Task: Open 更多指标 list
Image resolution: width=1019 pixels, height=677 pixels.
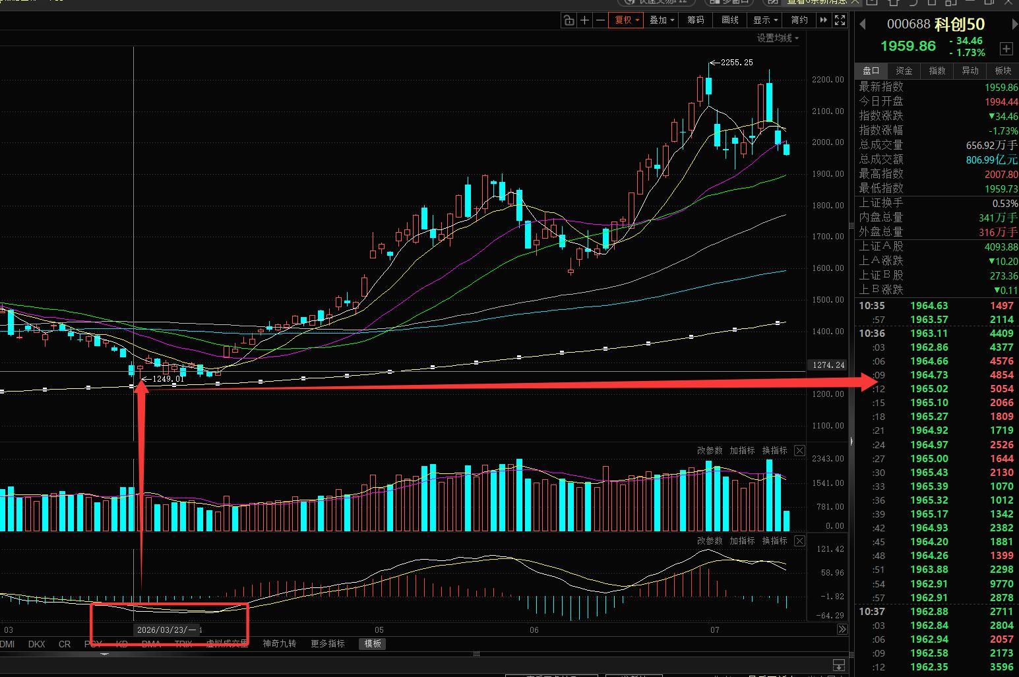Action: coord(328,644)
